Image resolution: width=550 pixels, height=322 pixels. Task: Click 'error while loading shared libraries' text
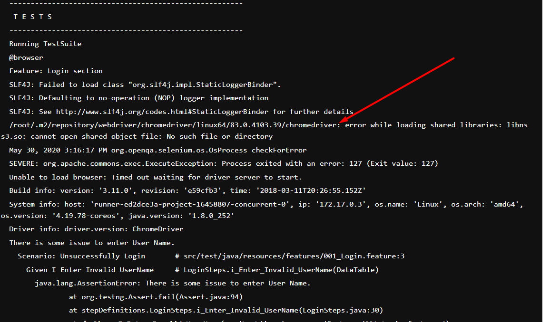[x=423, y=125]
